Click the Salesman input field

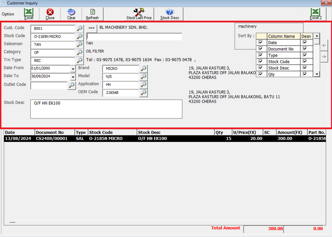pos(53,44)
